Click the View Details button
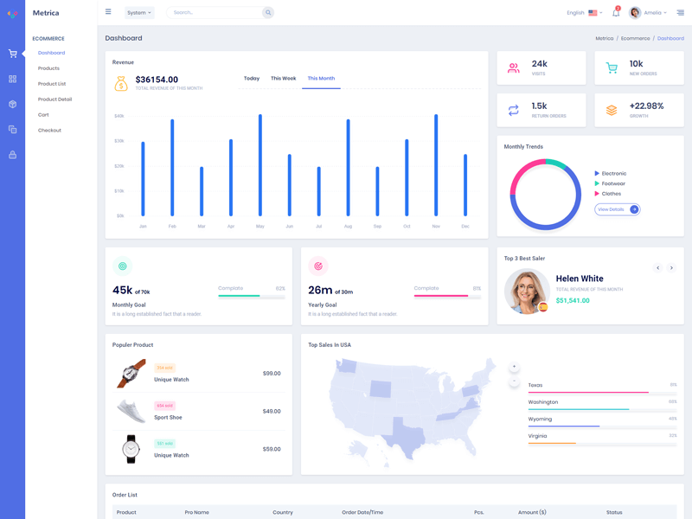This screenshot has height=519, width=692. 617,209
